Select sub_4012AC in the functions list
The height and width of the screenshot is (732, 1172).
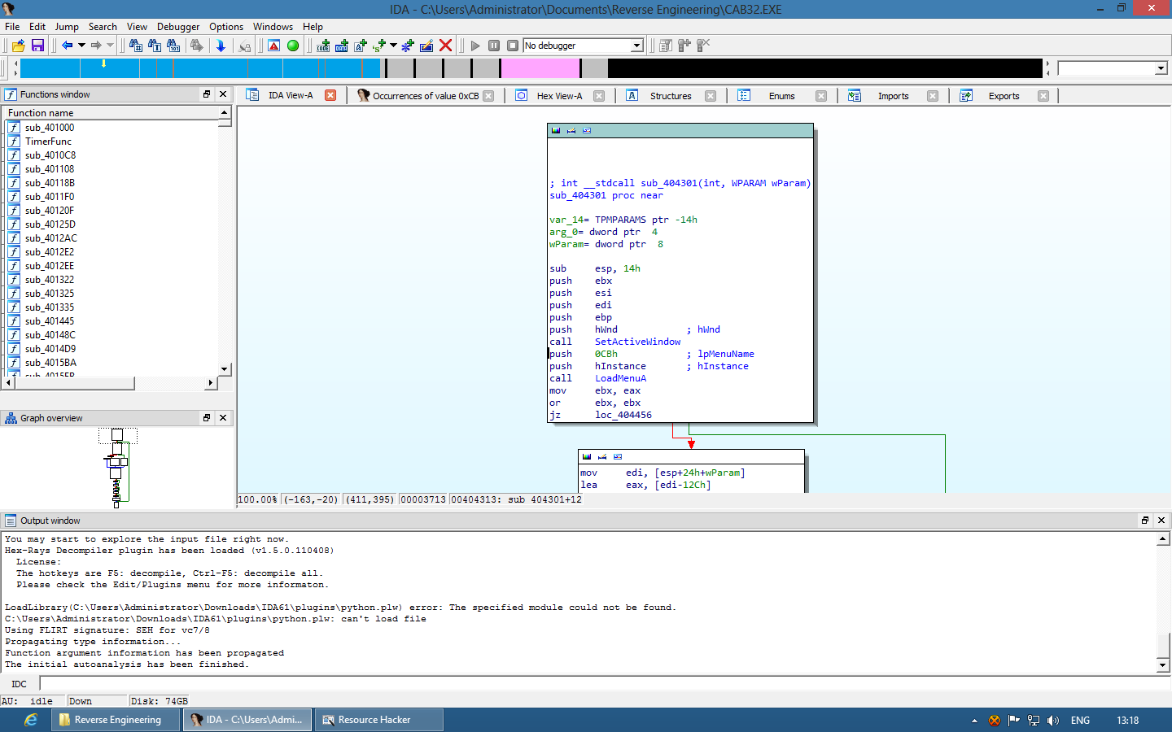[x=50, y=238]
